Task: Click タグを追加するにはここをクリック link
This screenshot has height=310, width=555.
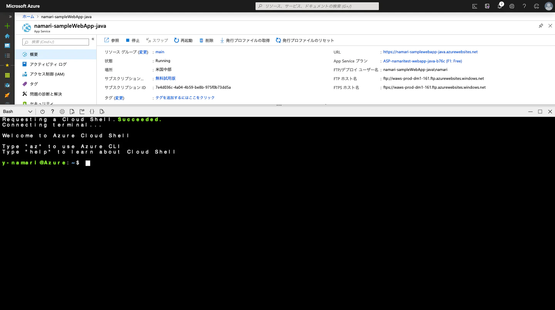Action: 185,98
